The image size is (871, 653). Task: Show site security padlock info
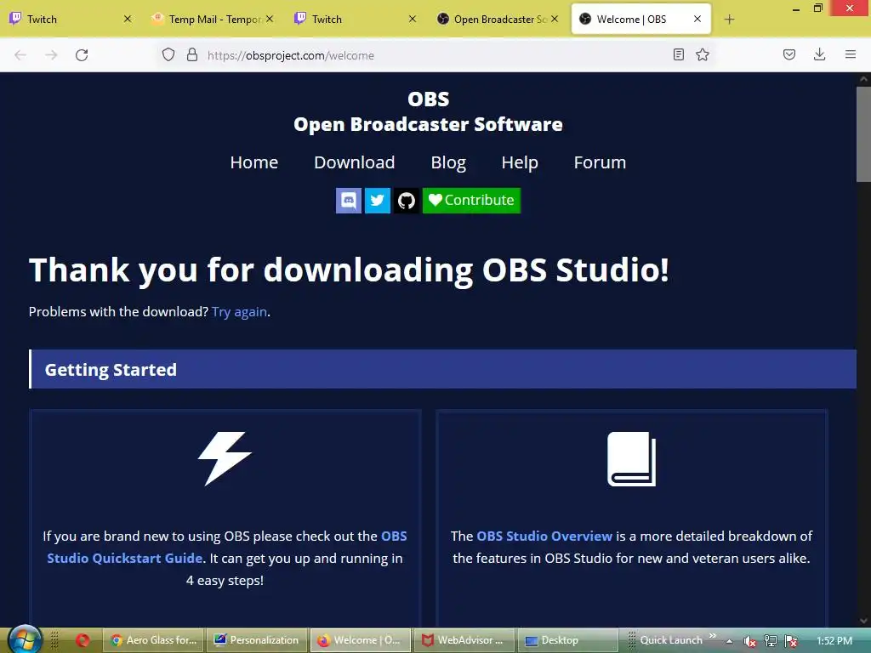[x=192, y=54]
